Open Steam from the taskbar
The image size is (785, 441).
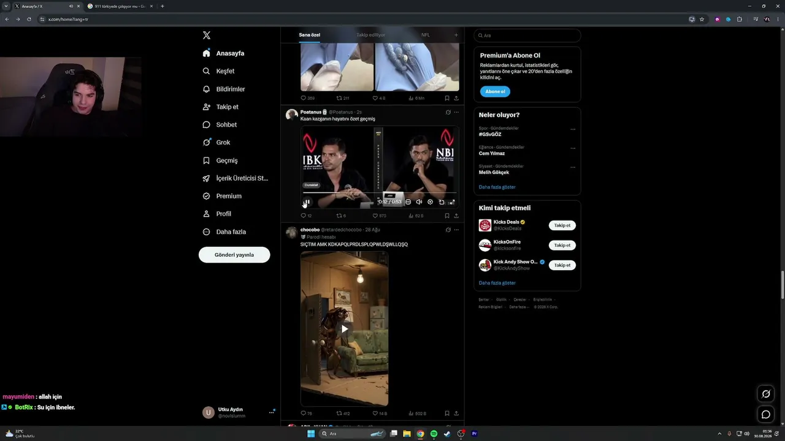447,434
